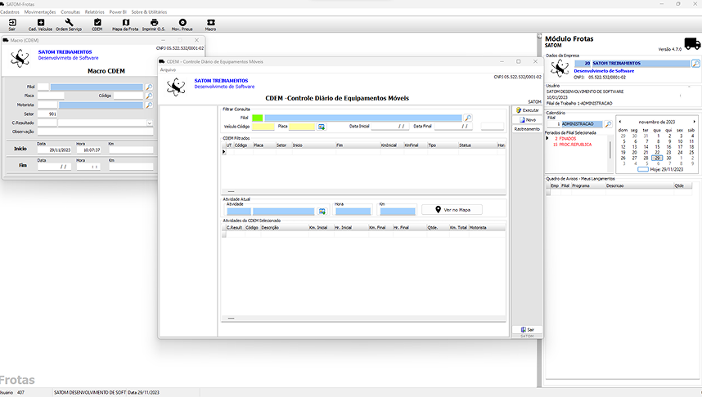The width and height of the screenshot is (702, 397).
Task: Click the Rastreamento button
Action: coord(527,129)
